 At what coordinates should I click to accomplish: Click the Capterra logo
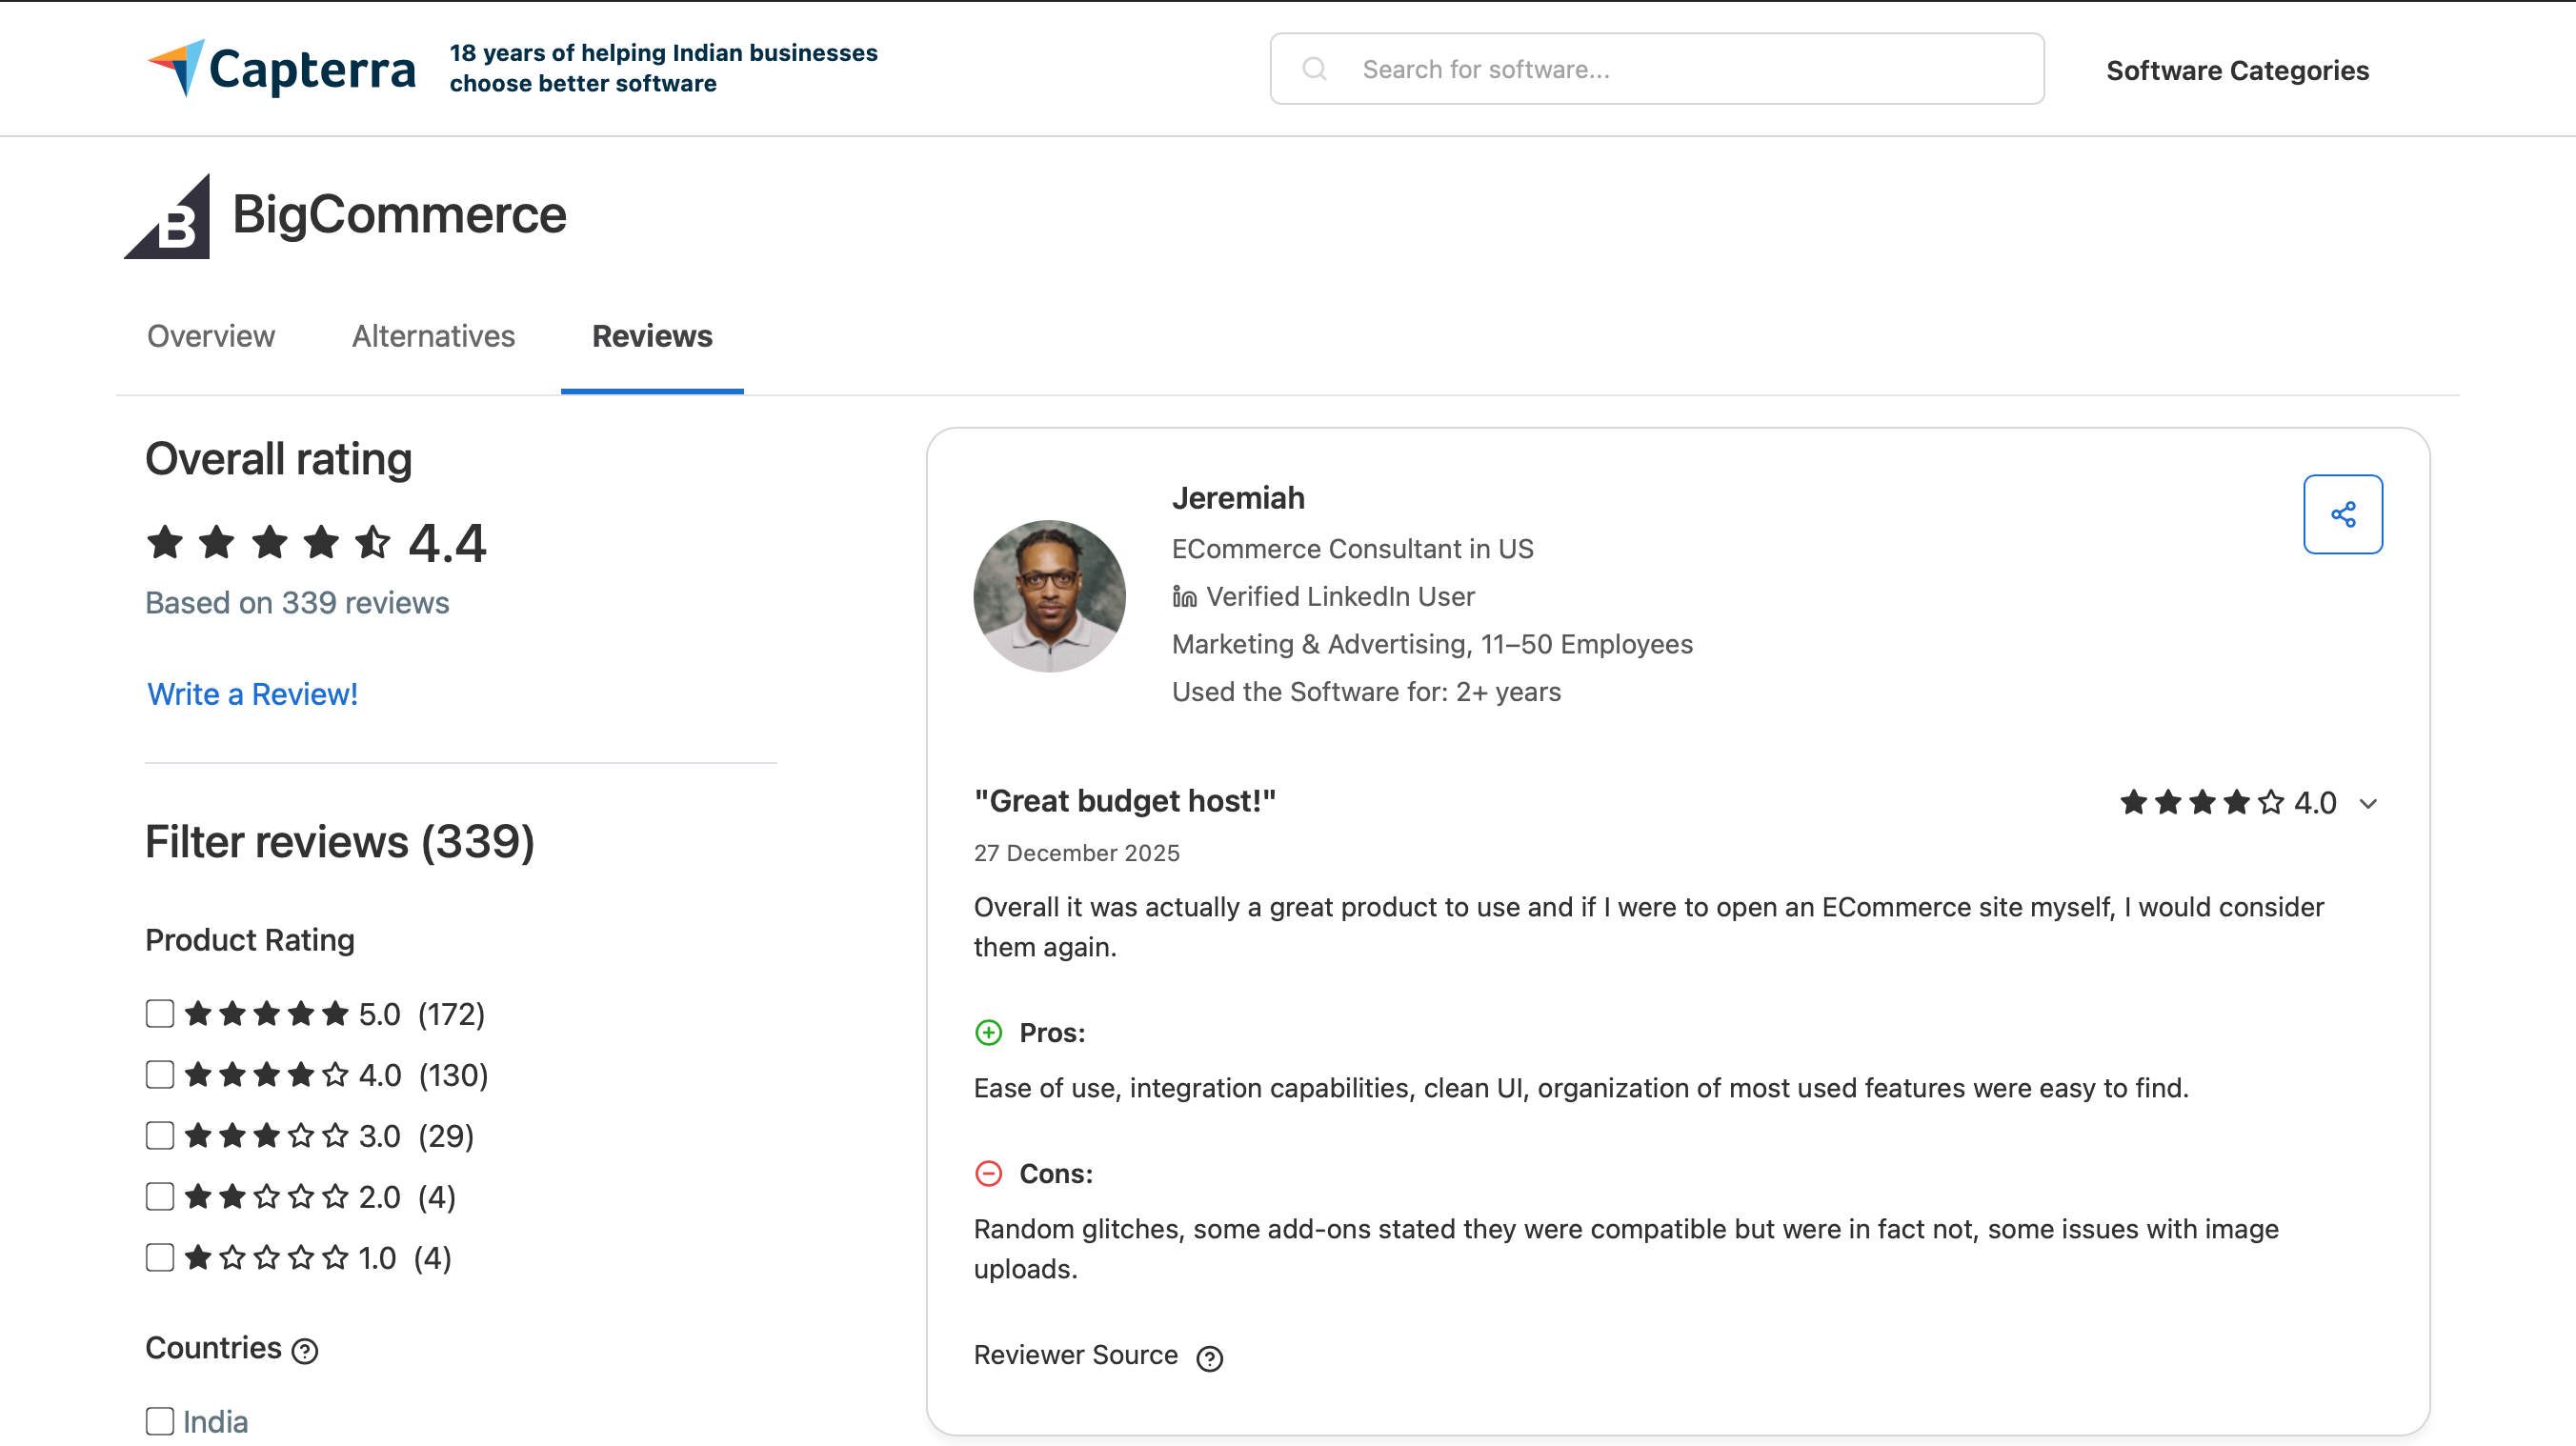click(281, 68)
